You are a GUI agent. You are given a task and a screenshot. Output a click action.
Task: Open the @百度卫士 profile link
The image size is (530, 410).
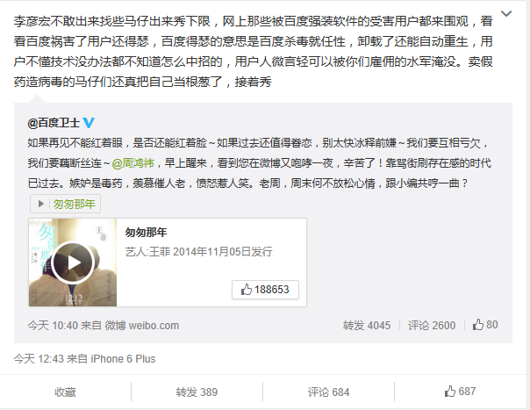click(54, 122)
